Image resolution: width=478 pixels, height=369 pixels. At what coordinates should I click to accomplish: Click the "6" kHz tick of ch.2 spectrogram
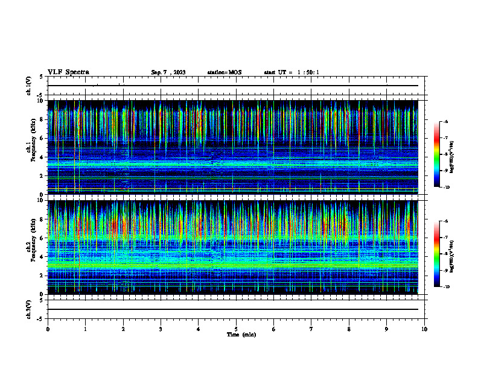[x=42, y=238]
